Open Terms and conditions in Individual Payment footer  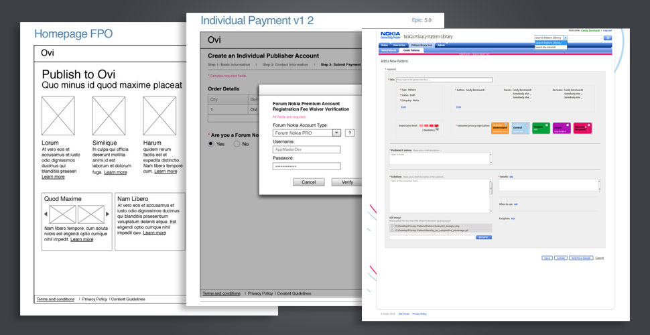221,293
